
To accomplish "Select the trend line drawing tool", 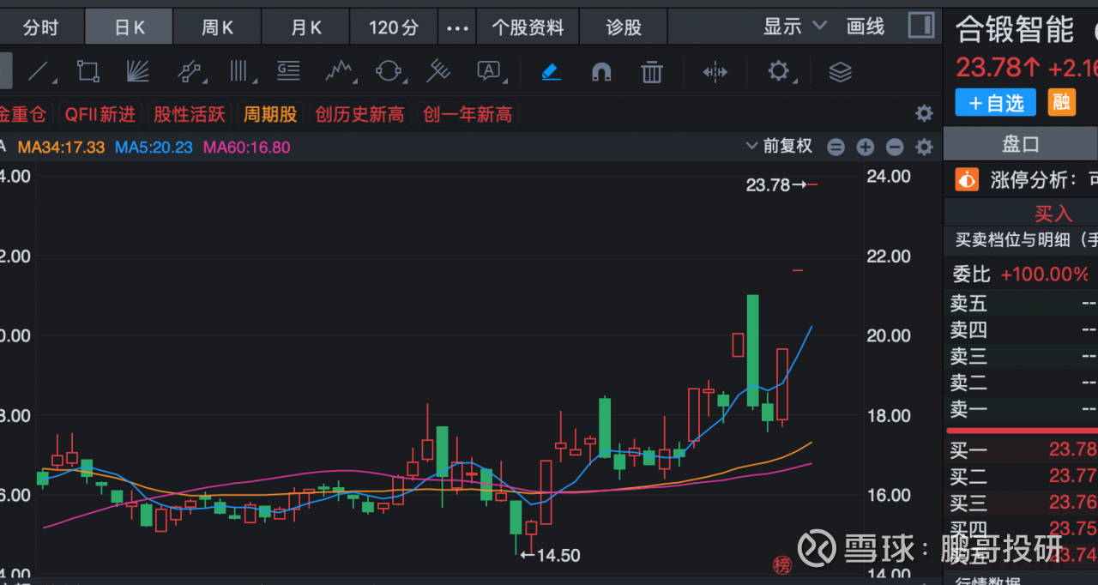I will 39,72.
